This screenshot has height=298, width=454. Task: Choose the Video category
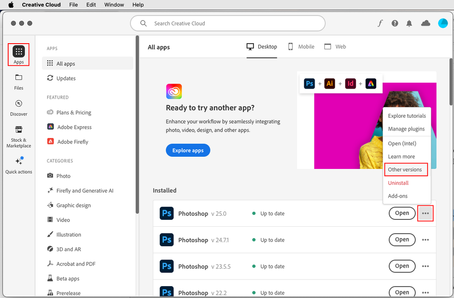pyautogui.click(x=58, y=220)
